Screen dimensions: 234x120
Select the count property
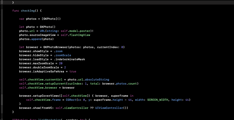132,84
